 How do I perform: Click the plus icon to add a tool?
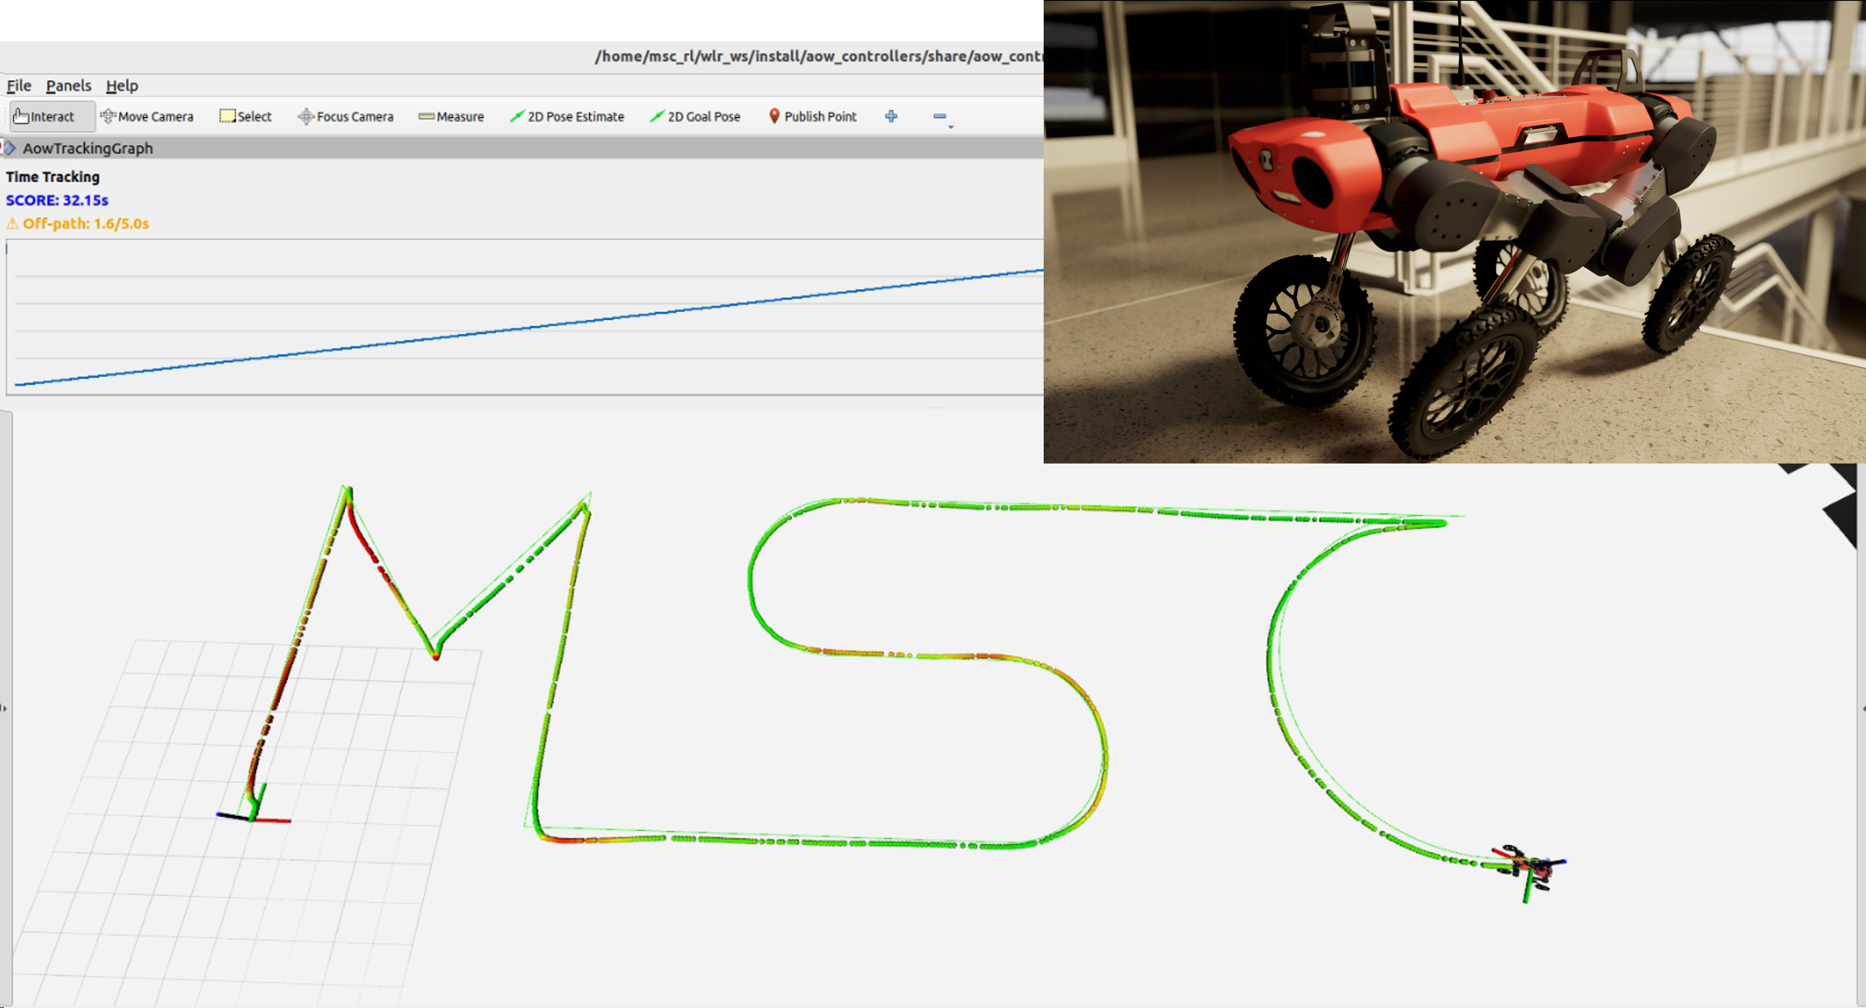click(x=891, y=116)
